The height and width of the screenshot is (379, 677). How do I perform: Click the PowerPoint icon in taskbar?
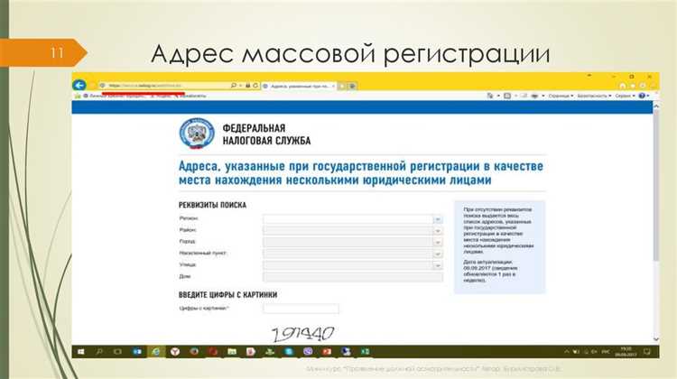coord(327,352)
